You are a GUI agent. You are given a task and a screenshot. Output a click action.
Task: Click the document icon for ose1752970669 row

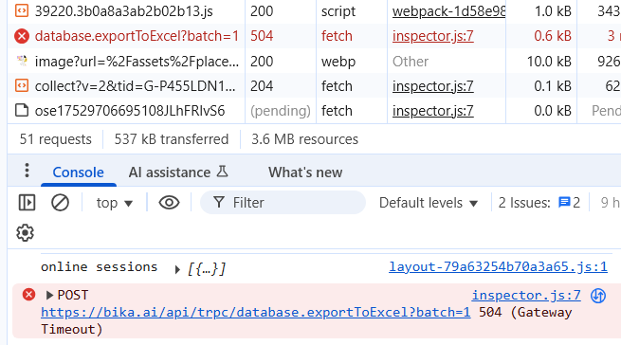22,111
